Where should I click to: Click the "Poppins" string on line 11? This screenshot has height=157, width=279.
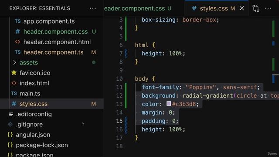[201, 87]
